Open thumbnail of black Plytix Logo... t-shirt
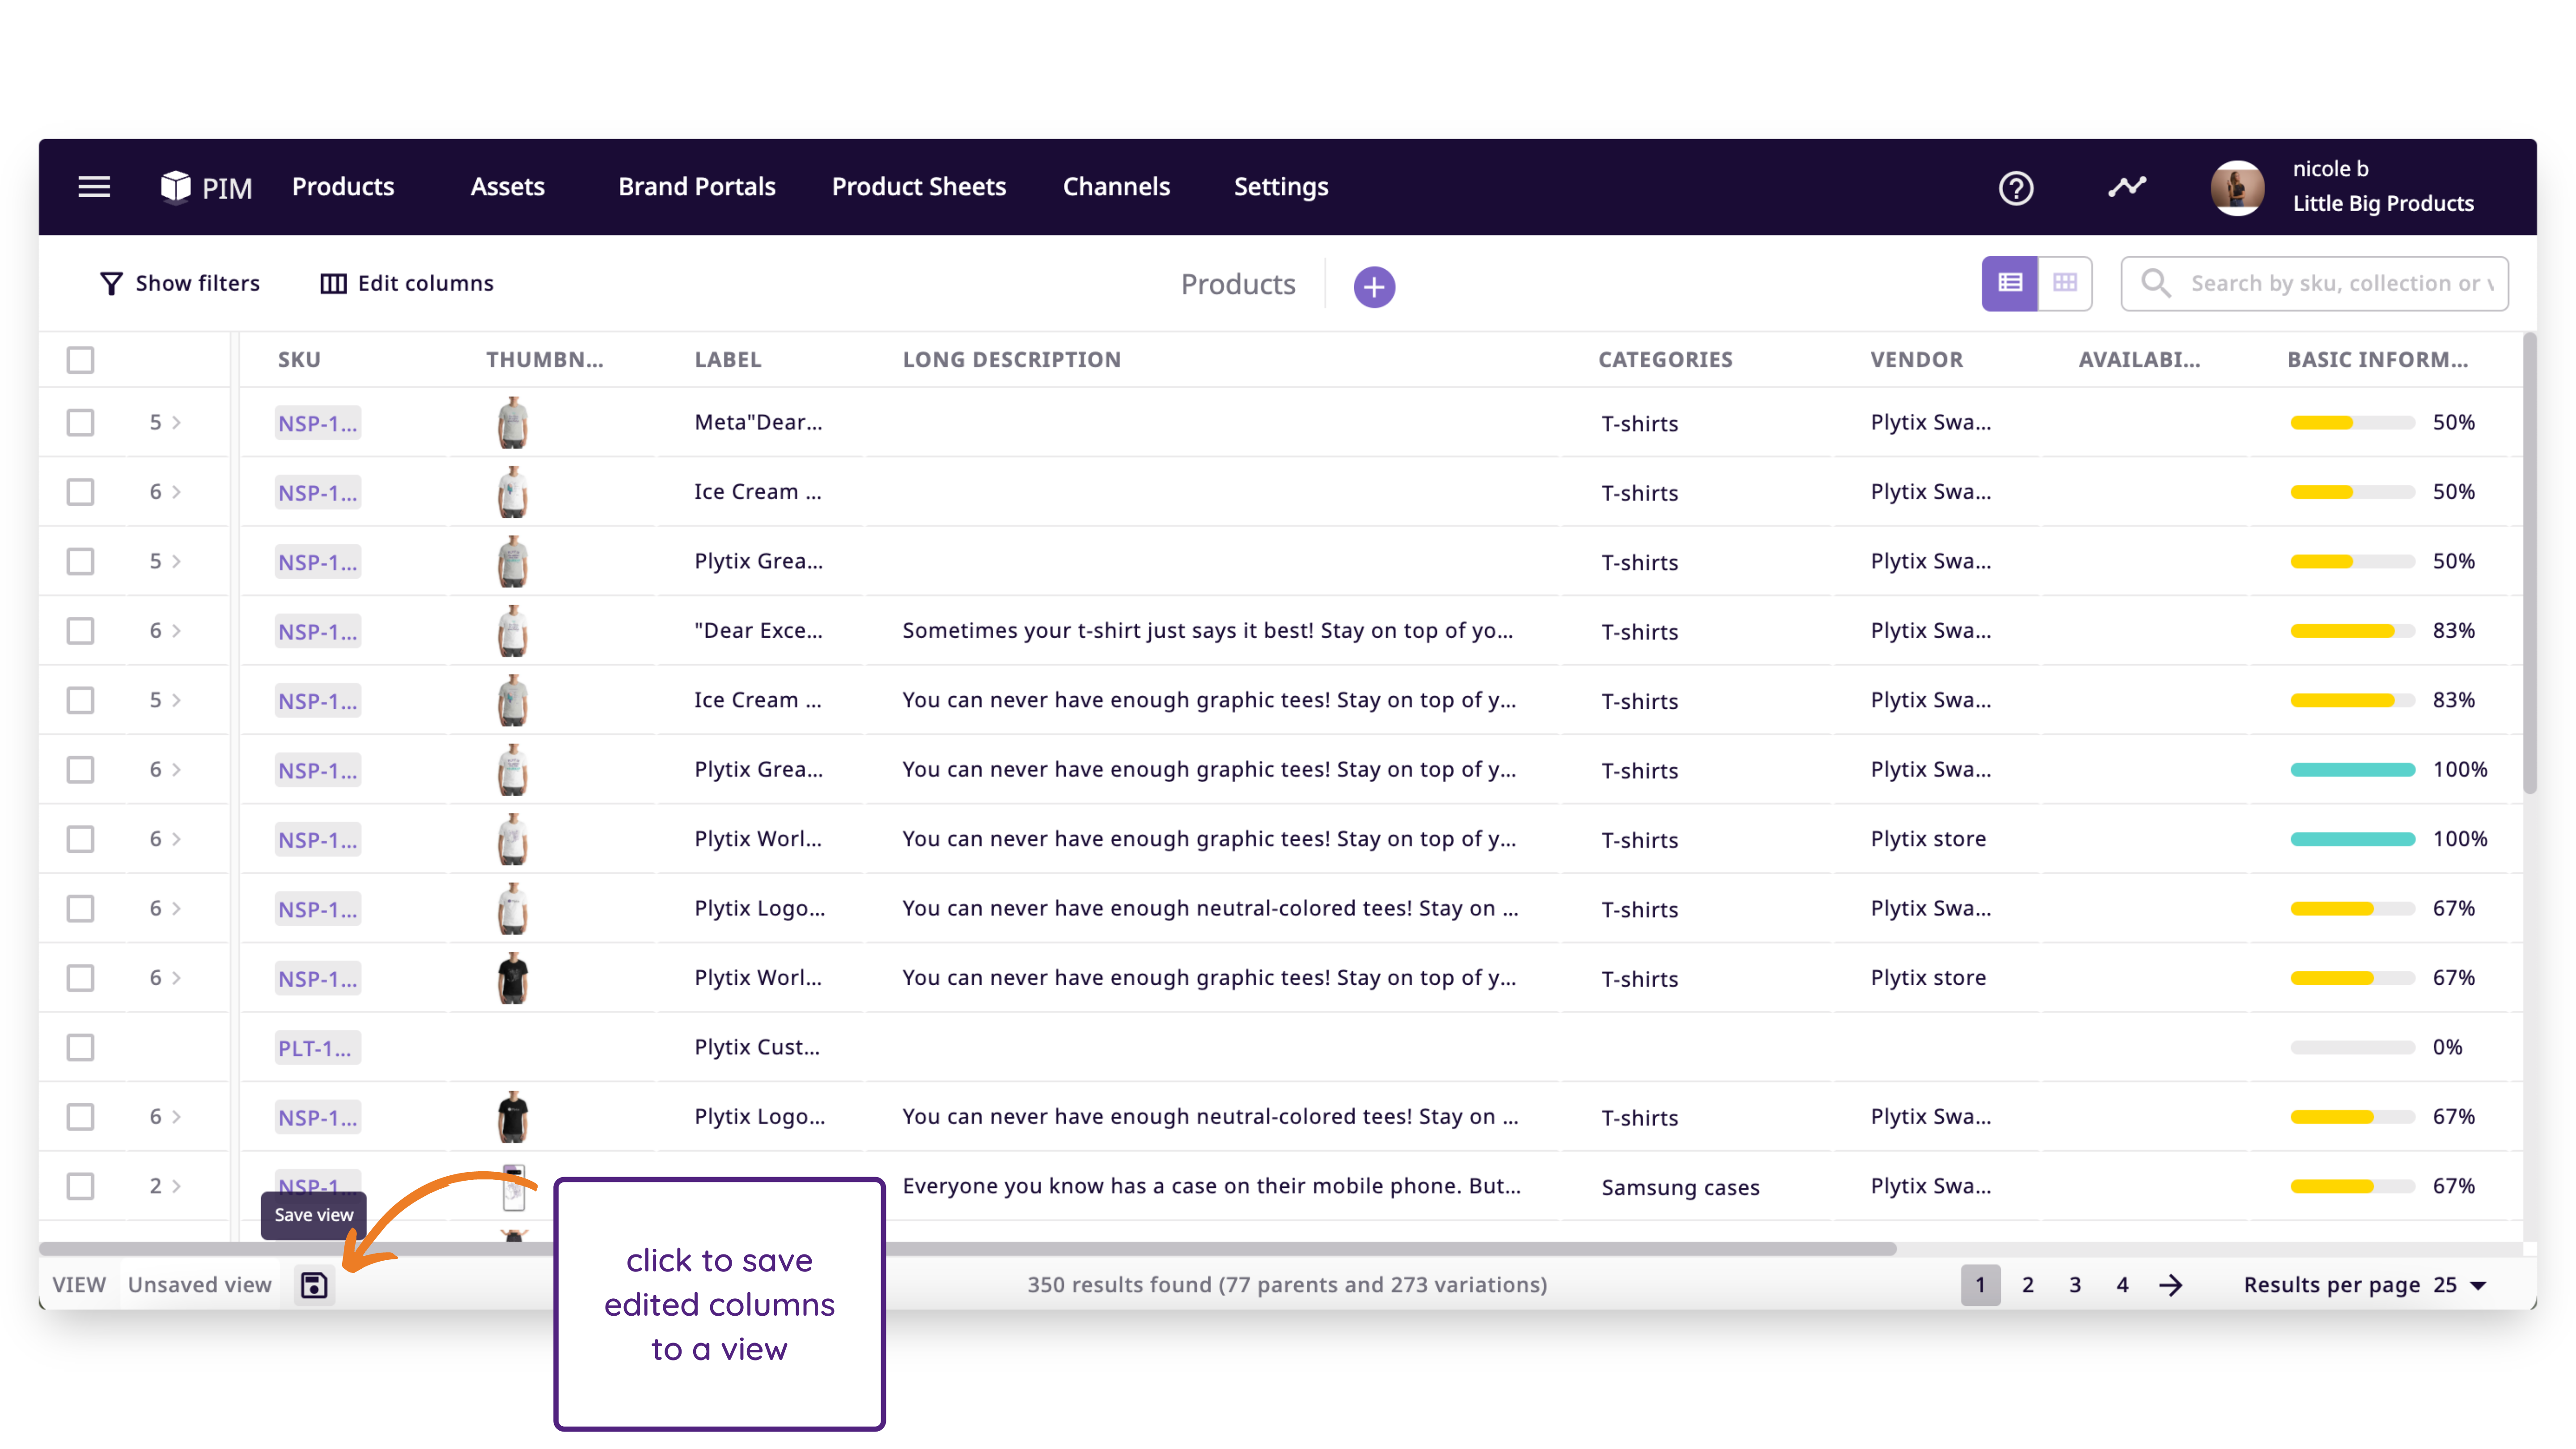Screen dimensions: 2576x1449 pyautogui.click(x=512, y=1117)
